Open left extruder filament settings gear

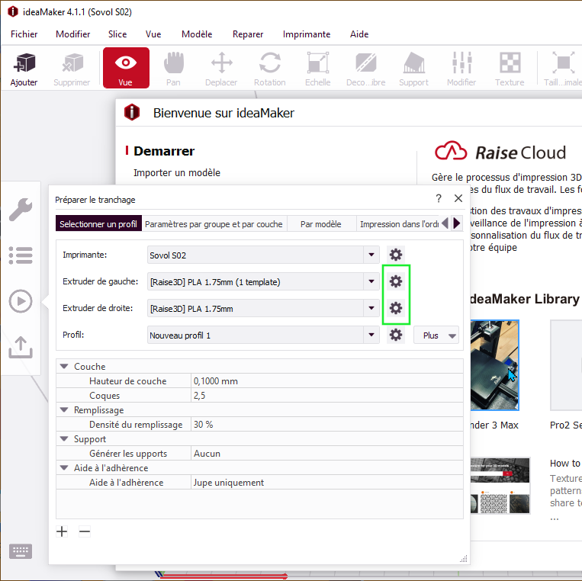click(x=396, y=281)
